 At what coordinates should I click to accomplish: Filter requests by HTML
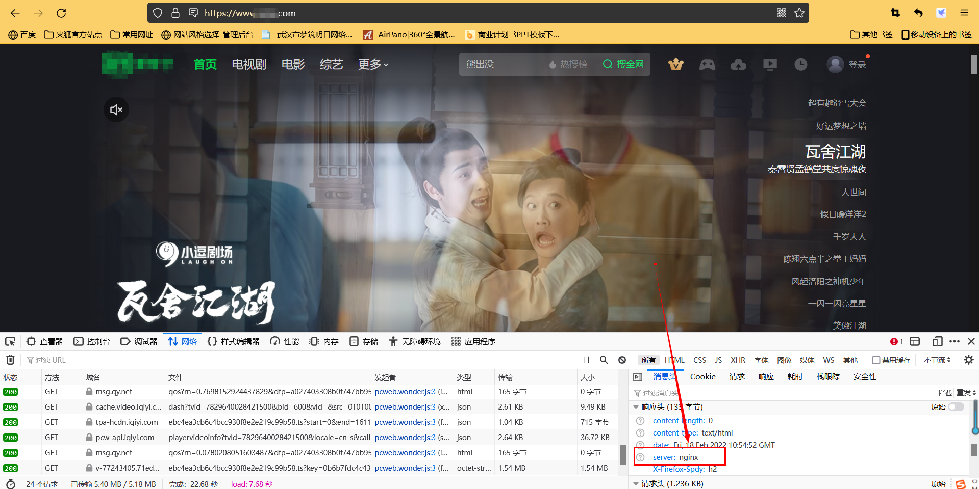(674, 360)
